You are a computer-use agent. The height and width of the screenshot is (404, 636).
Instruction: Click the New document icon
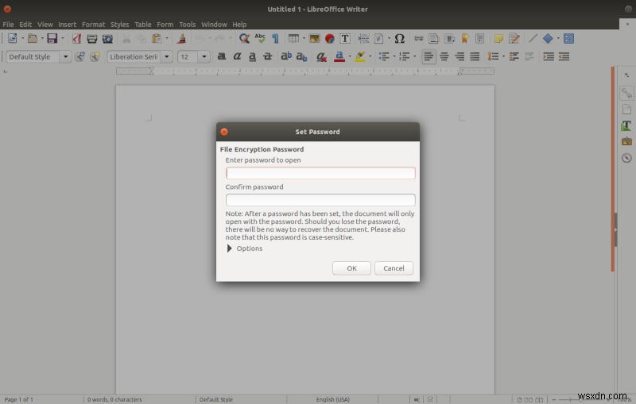[x=13, y=38]
